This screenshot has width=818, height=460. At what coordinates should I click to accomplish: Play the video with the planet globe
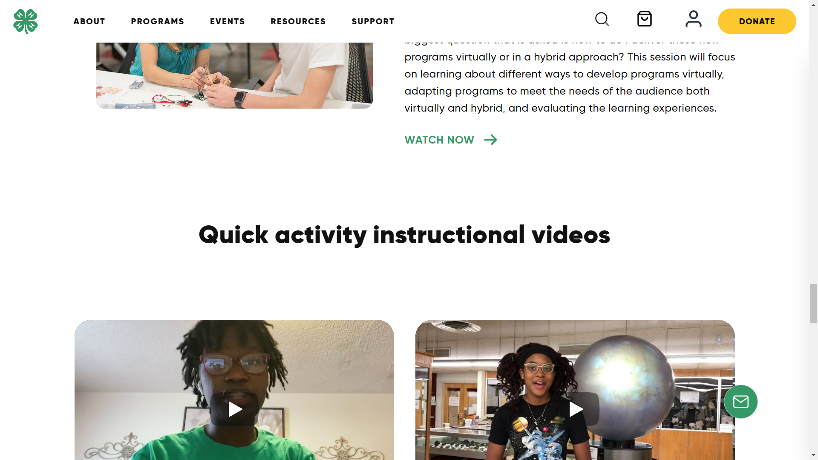click(575, 409)
